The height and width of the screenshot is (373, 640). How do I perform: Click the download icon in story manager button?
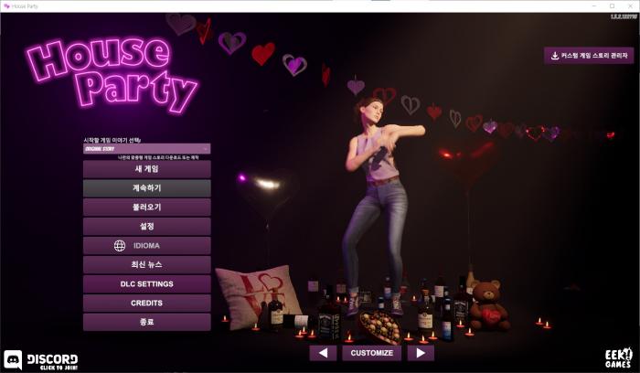point(555,56)
